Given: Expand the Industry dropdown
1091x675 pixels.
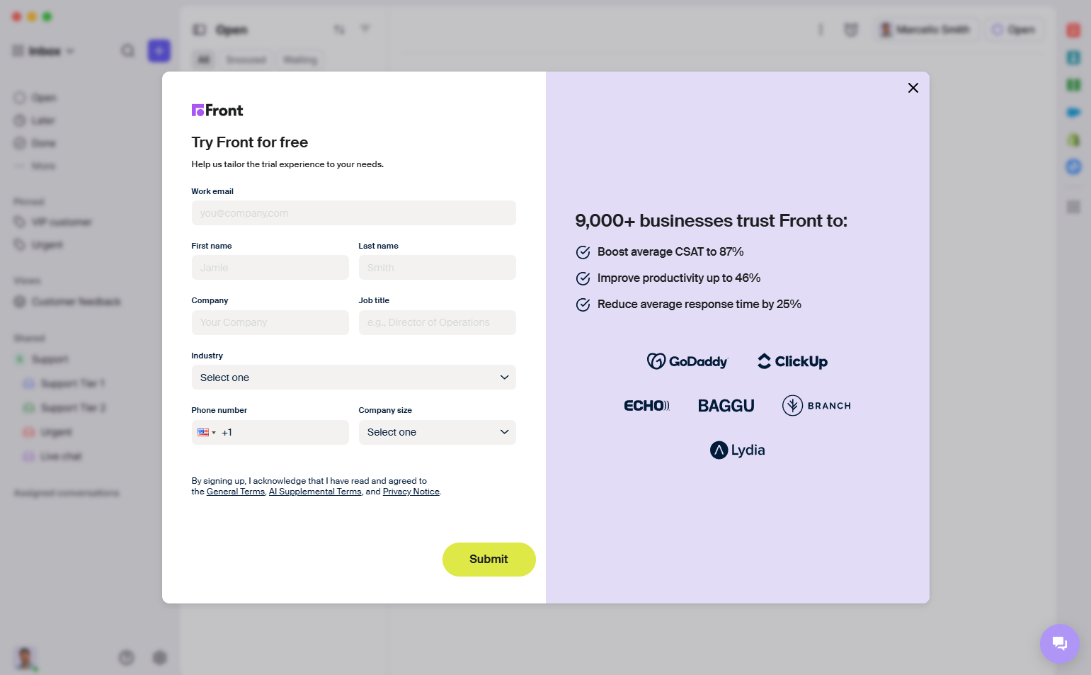Looking at the screenshot, I should tap(353, 378).
